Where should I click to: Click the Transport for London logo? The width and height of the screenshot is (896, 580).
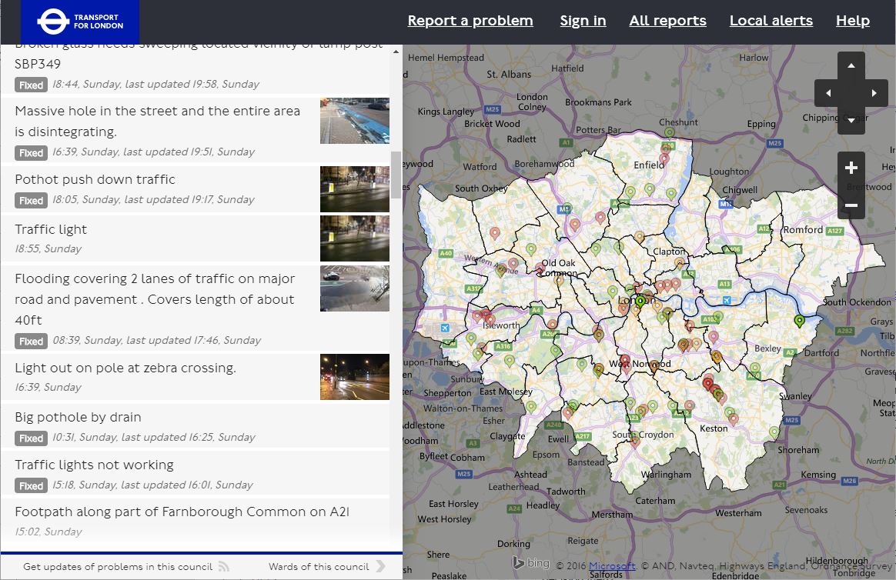(80, 22)
